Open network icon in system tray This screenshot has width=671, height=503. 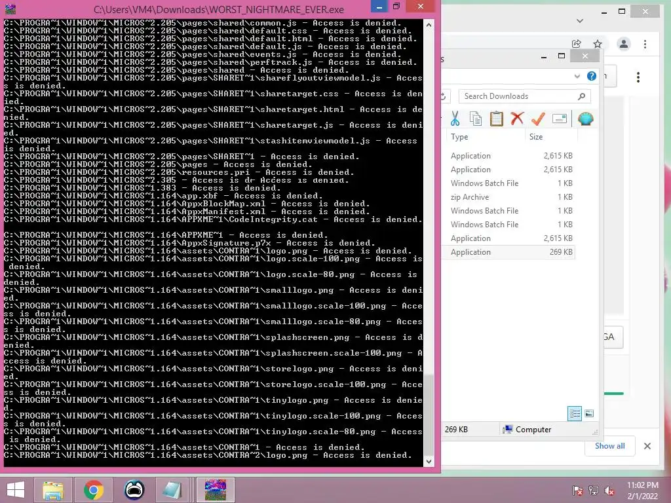point(594,490)
